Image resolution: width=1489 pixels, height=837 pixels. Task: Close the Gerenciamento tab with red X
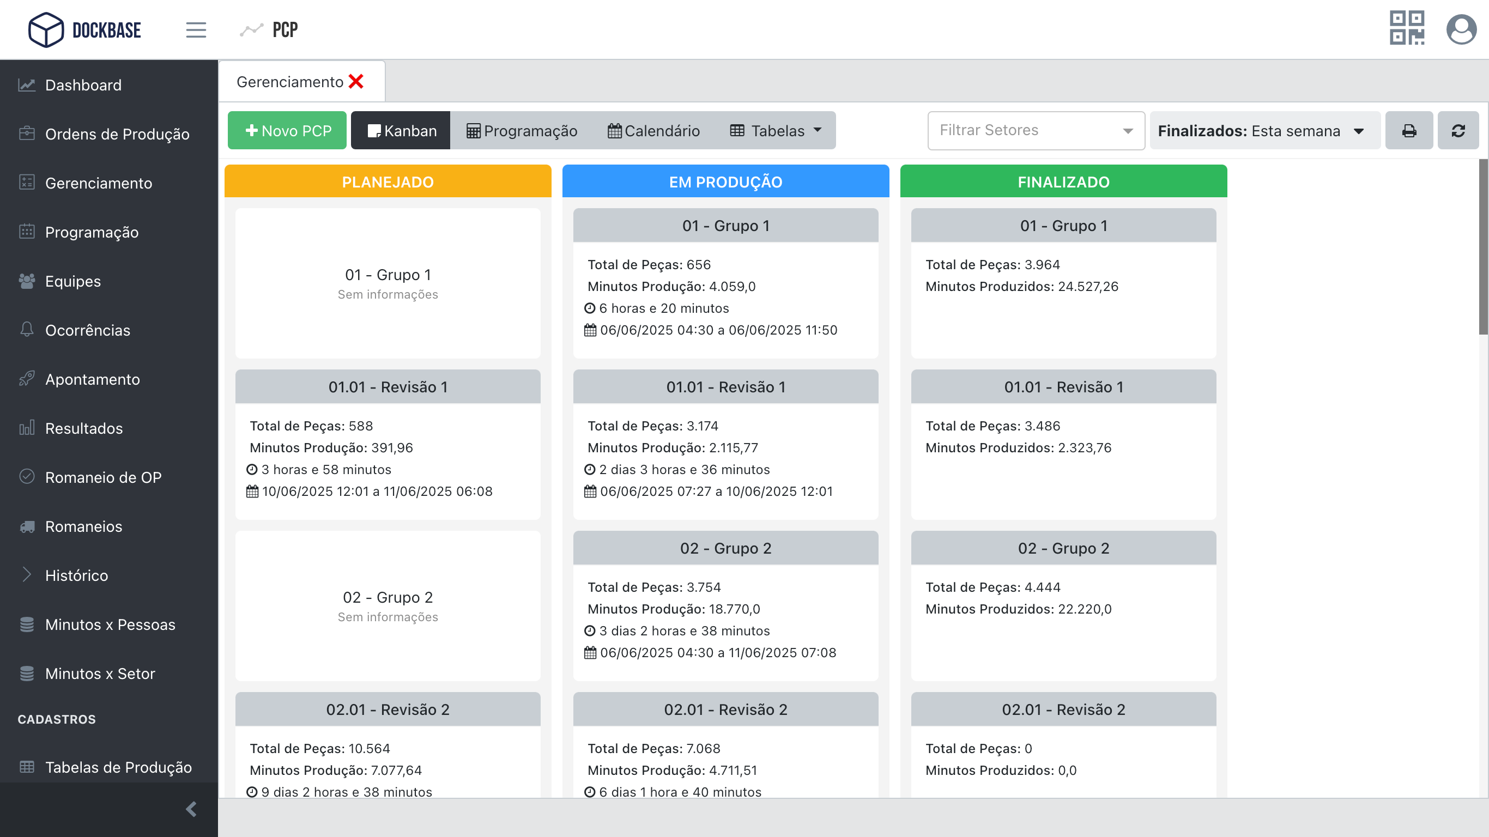356,82
